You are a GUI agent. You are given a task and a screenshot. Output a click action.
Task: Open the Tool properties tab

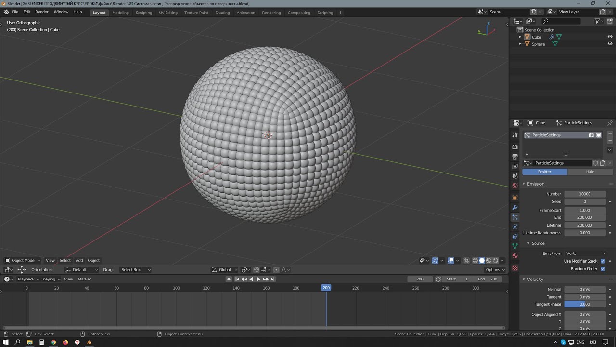(x=515, y=135)
